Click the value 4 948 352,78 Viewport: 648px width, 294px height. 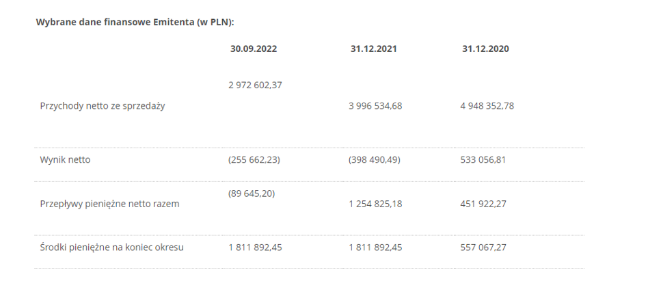point(487,106)
